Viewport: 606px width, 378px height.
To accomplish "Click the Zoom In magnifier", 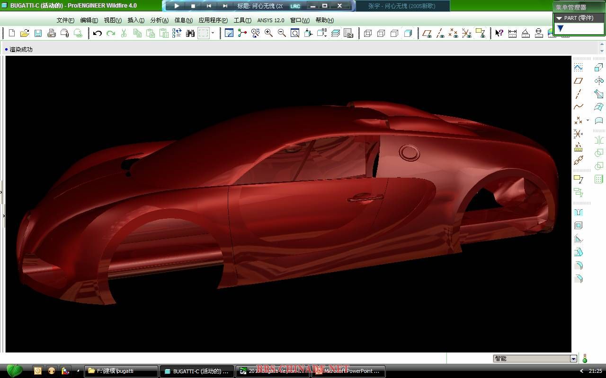I will pos(268,33).
